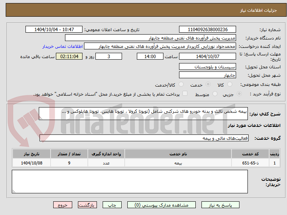Click the buyer organization name field
The image size is (287, 215).
tap(151, 38)
